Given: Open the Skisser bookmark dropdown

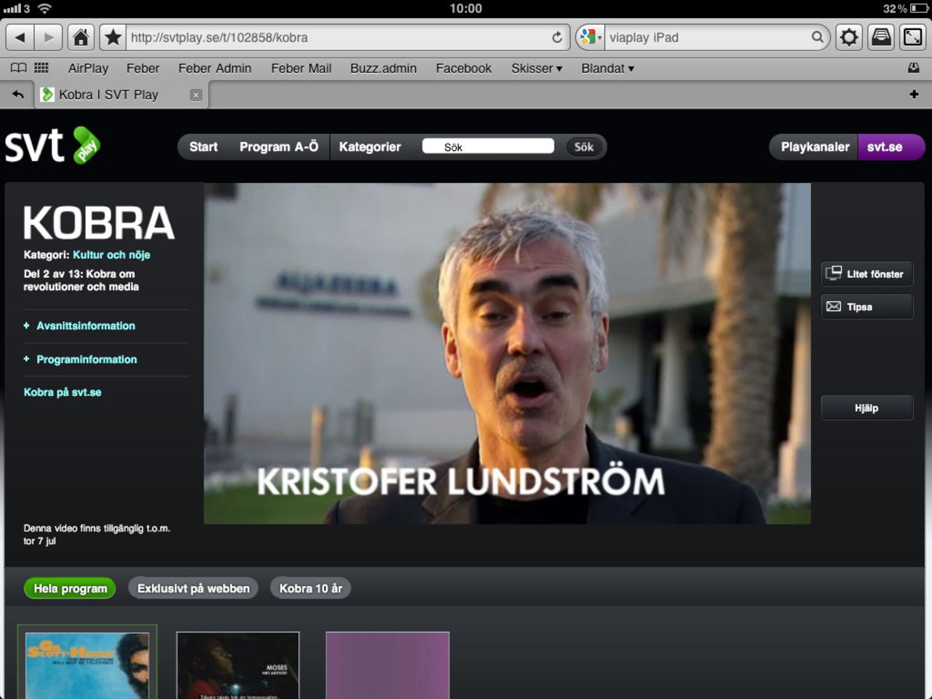Looking at the screenshot, I should tap(536, 68).
